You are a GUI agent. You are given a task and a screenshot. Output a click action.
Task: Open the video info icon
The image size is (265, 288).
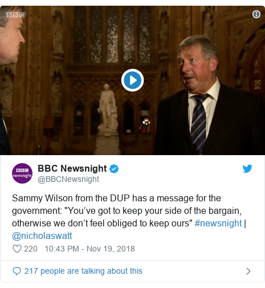(256, 14)
